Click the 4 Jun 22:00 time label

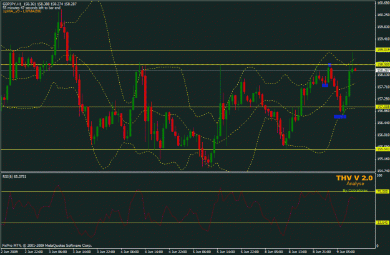[x=178, y=252]
